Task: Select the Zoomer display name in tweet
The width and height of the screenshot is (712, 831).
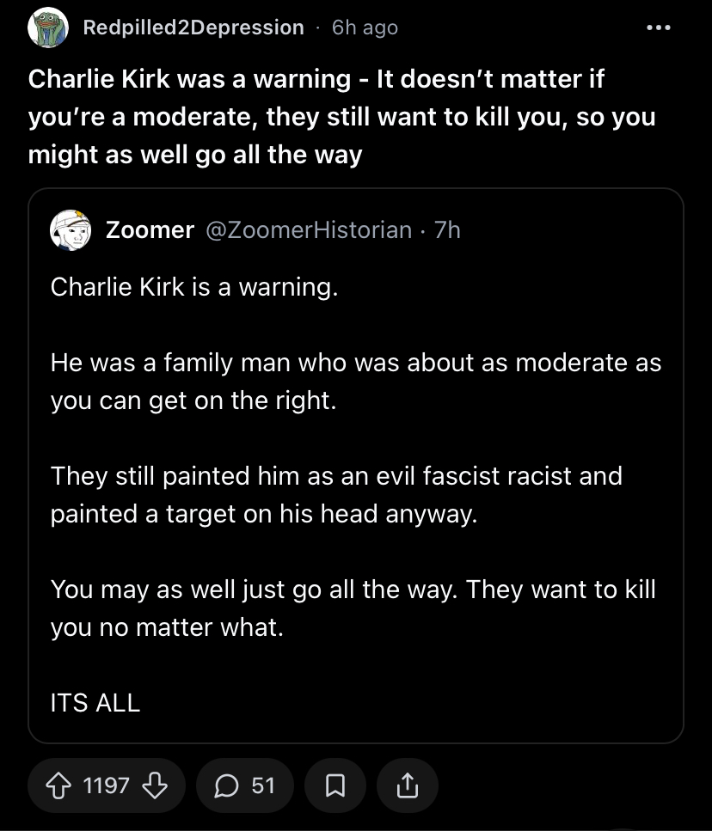Action: [x=150, y=230]
